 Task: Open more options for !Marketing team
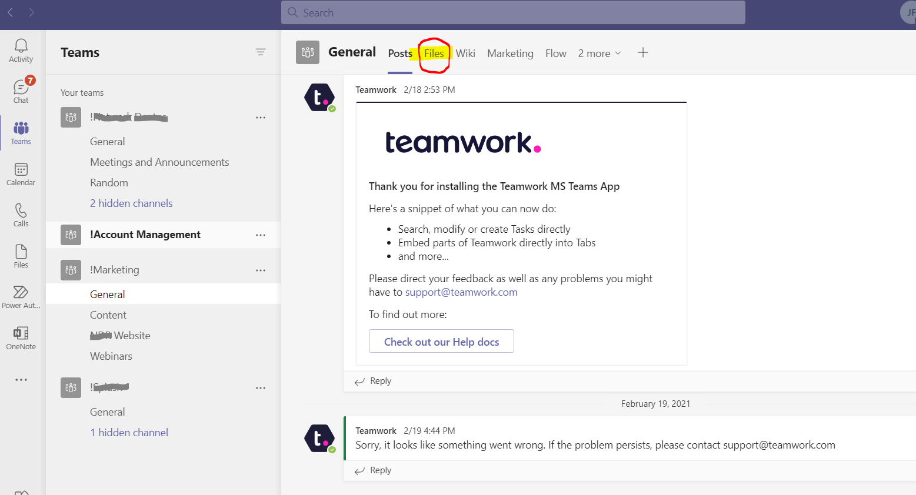261,270
